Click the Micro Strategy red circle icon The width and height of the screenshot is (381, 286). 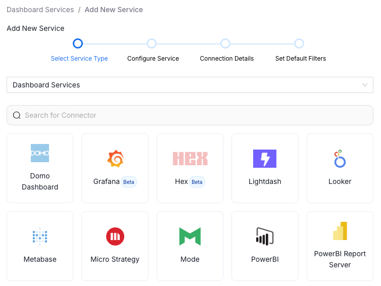click(x=115, y=236)
